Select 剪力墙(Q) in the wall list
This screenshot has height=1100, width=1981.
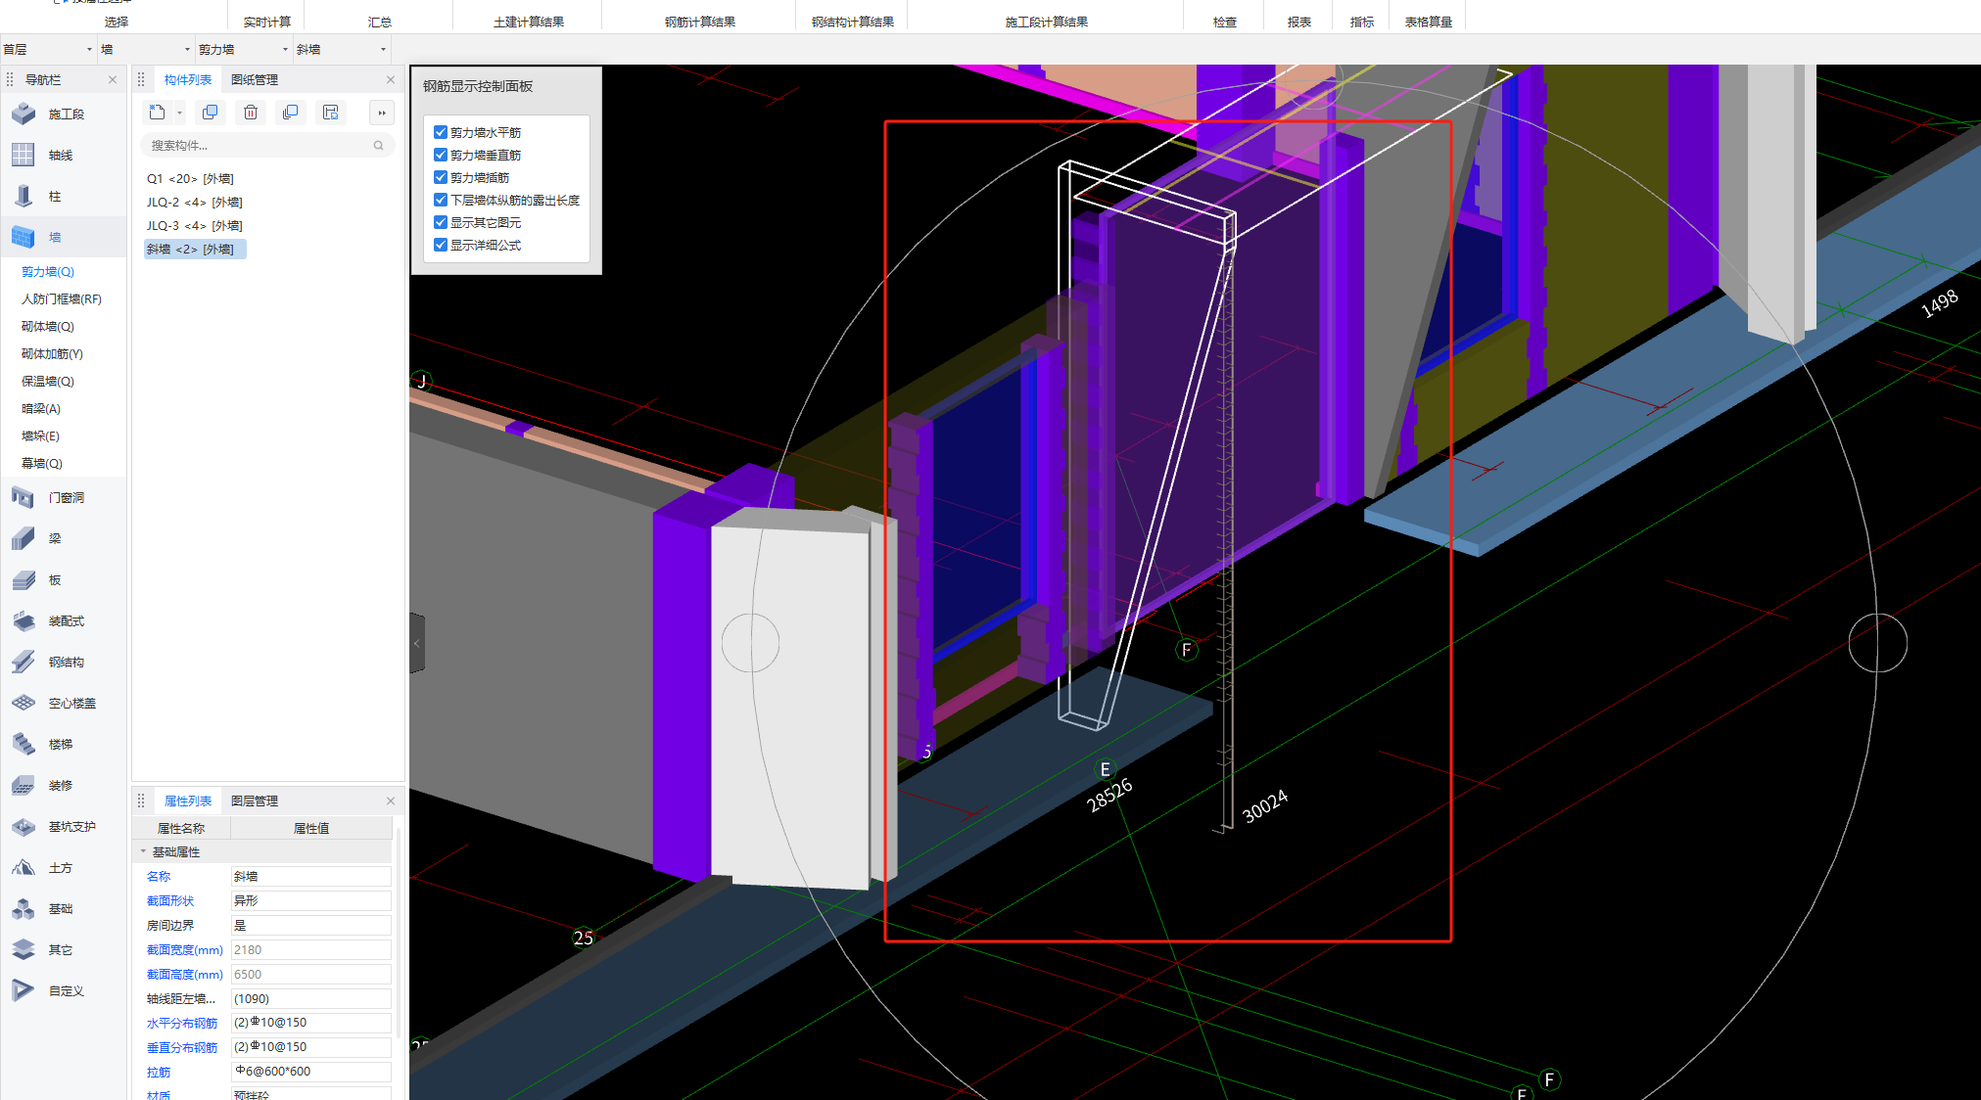pos(48,272)
